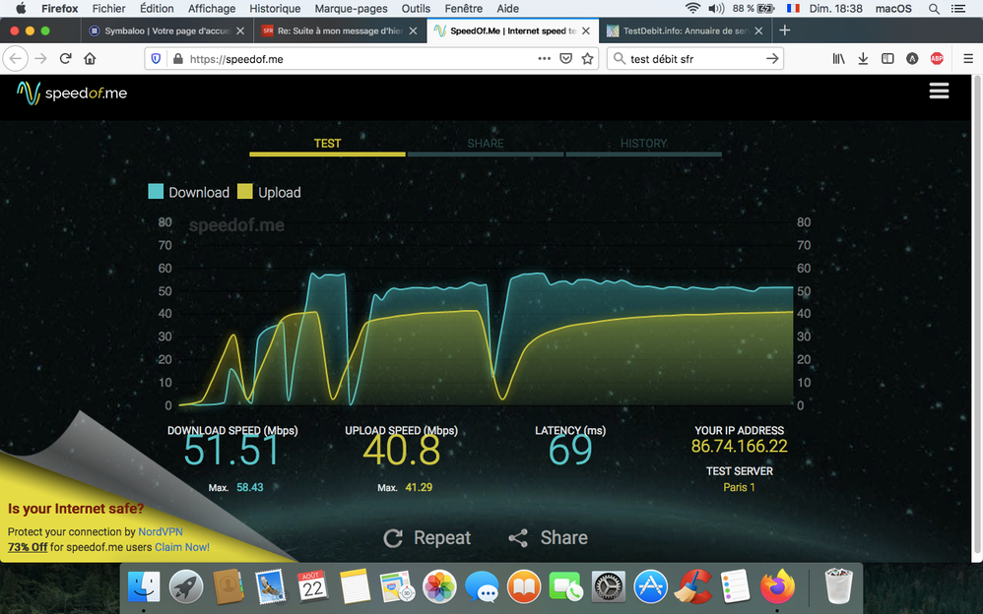The height and width of the screenshot is (614, 983).
Task: Bookmark this page with the star icon
Action: pos(588,59)
